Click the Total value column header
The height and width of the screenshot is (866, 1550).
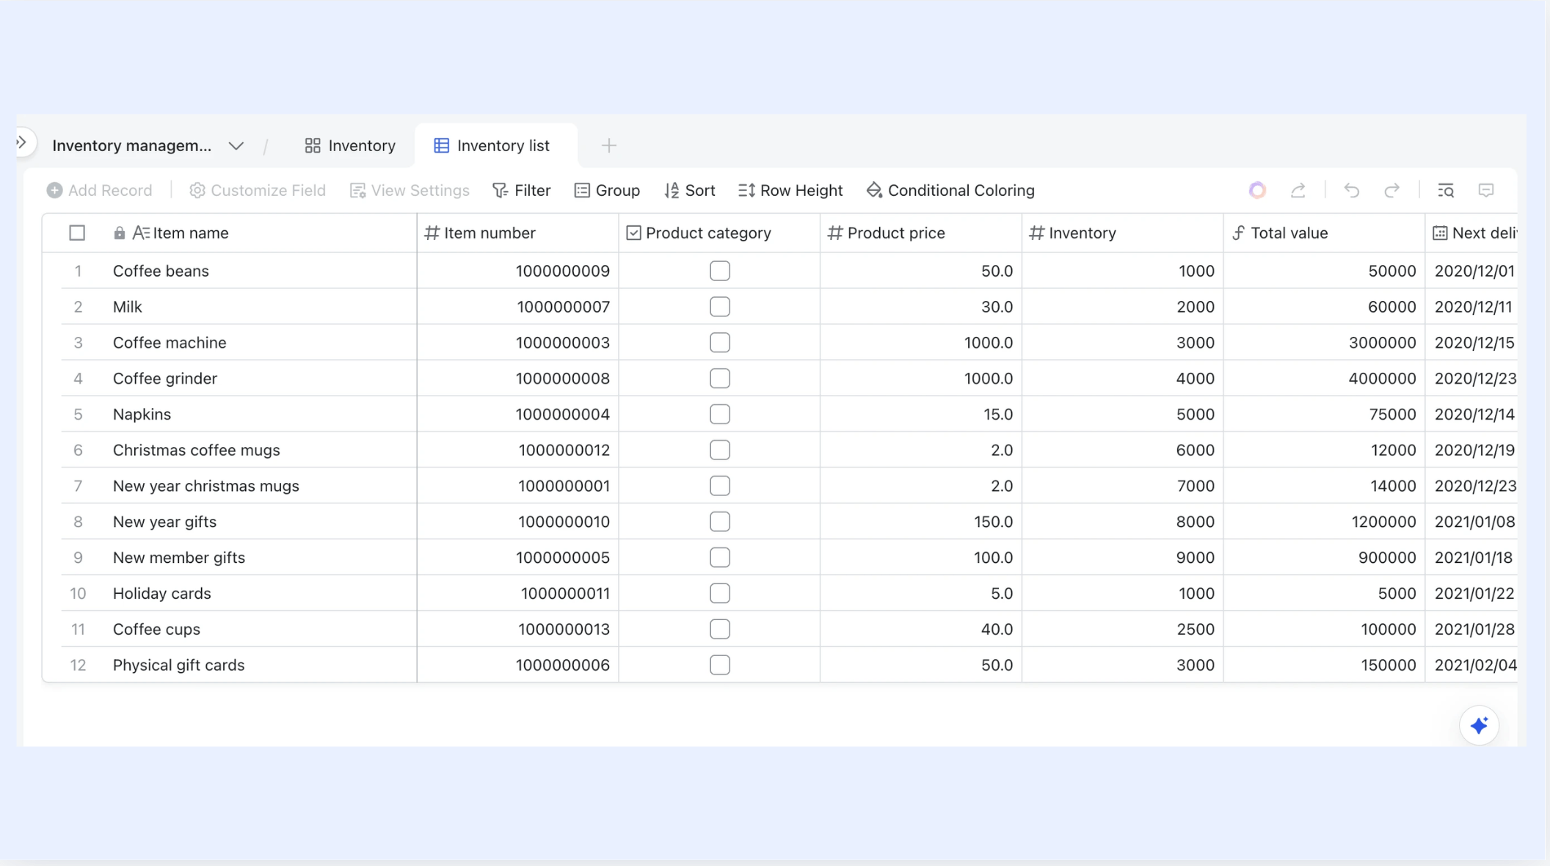(x=1325, y=233)
